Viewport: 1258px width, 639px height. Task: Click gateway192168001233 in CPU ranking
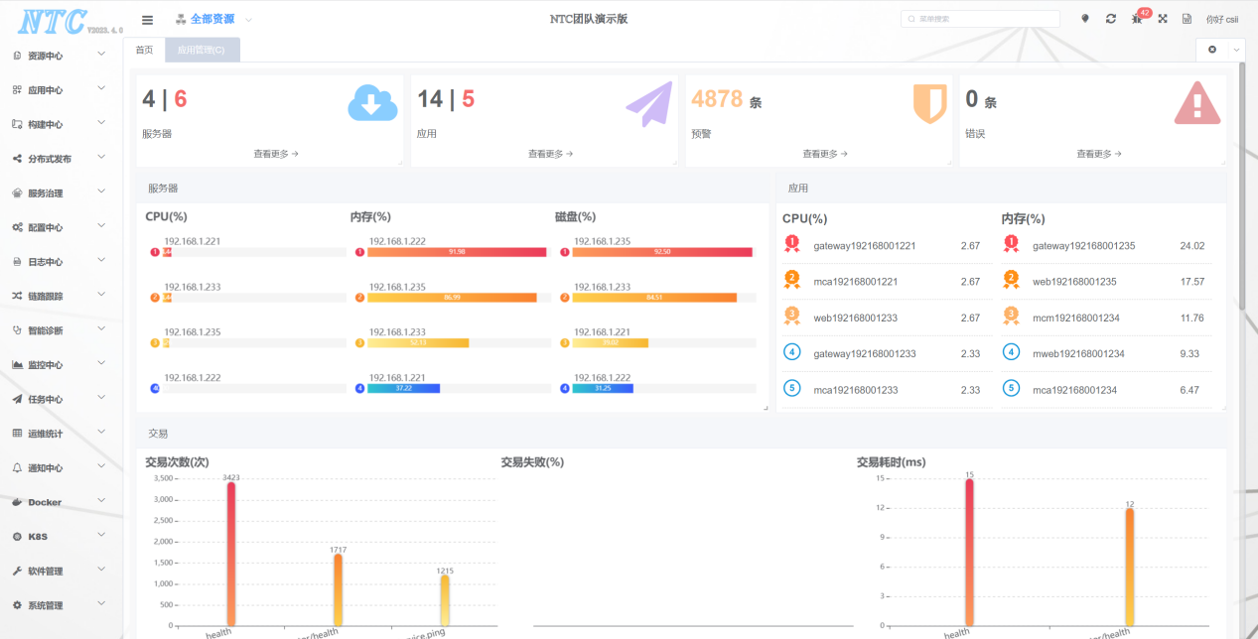pyautogui.click(x=865, y=354)
